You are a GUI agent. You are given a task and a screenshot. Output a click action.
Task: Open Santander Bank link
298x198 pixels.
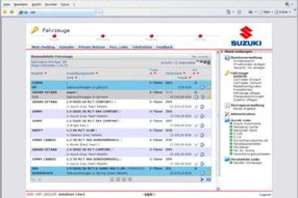coord(245,130)
